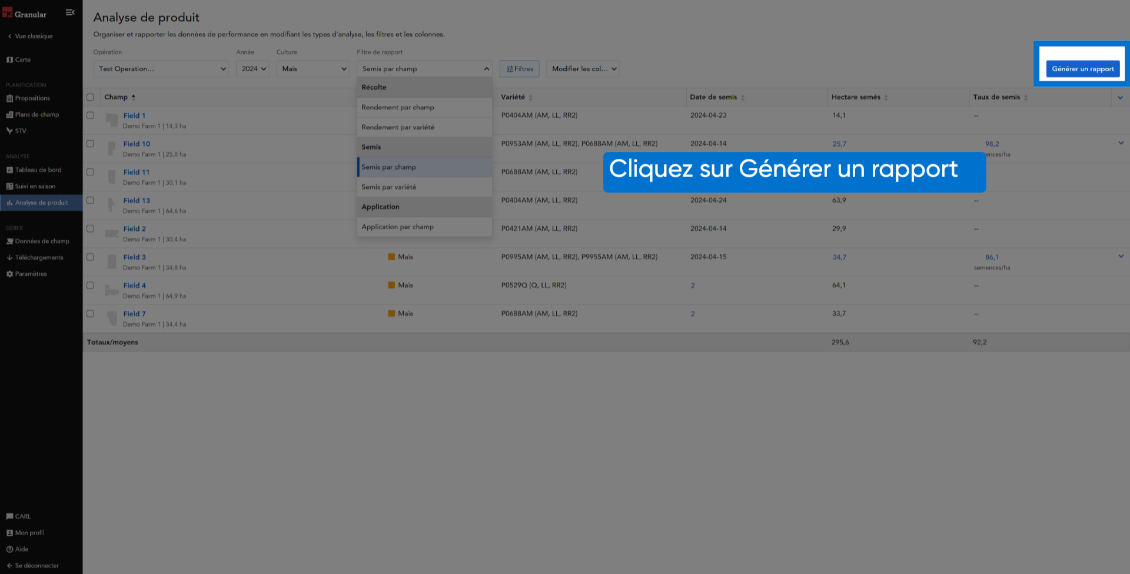Click the 98,2 seeding rate for Field 10
The image size is (1130, 574).
point(992,144)
